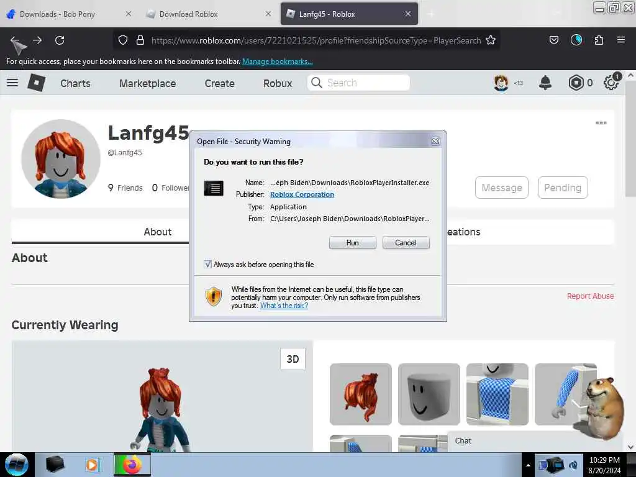Viewport: 636px width, 477px height.
Task: Uncheck Always ask before opening this file
Action: pyautogui.click(x=207, y=265)
